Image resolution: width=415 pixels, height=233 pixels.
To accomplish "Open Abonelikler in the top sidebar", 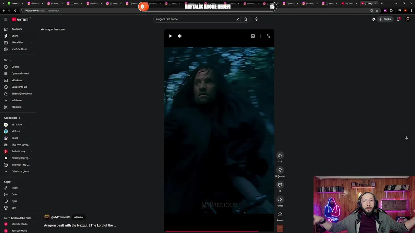I will point(18,43).
